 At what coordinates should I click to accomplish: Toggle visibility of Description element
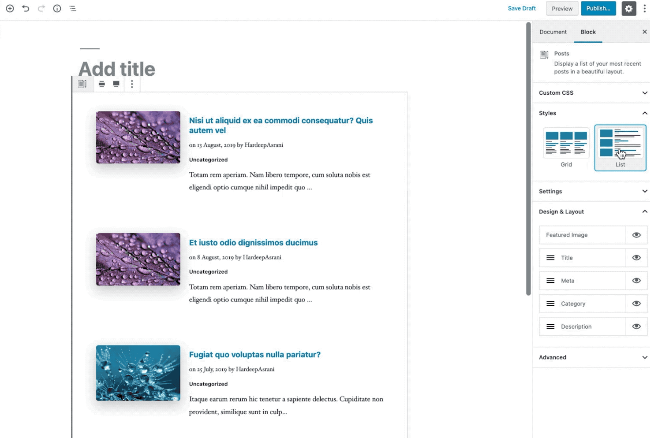pos(636,327)
